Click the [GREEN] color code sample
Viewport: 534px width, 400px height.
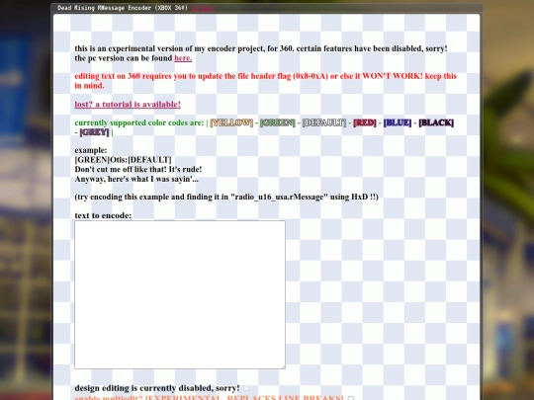pos(278,122)
